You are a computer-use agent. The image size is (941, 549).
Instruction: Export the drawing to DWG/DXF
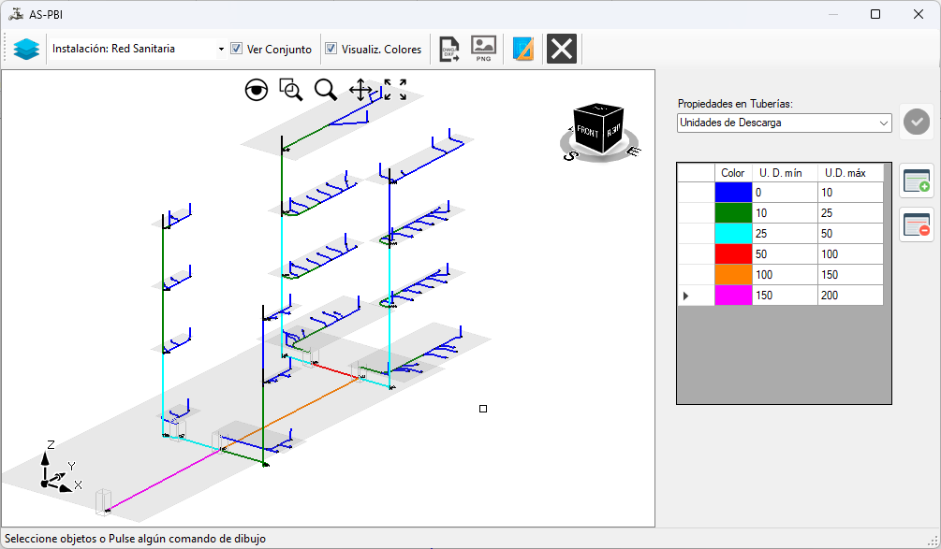(449, 50)
